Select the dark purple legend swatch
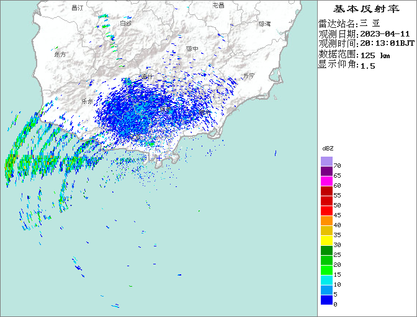 pos(326,171)
